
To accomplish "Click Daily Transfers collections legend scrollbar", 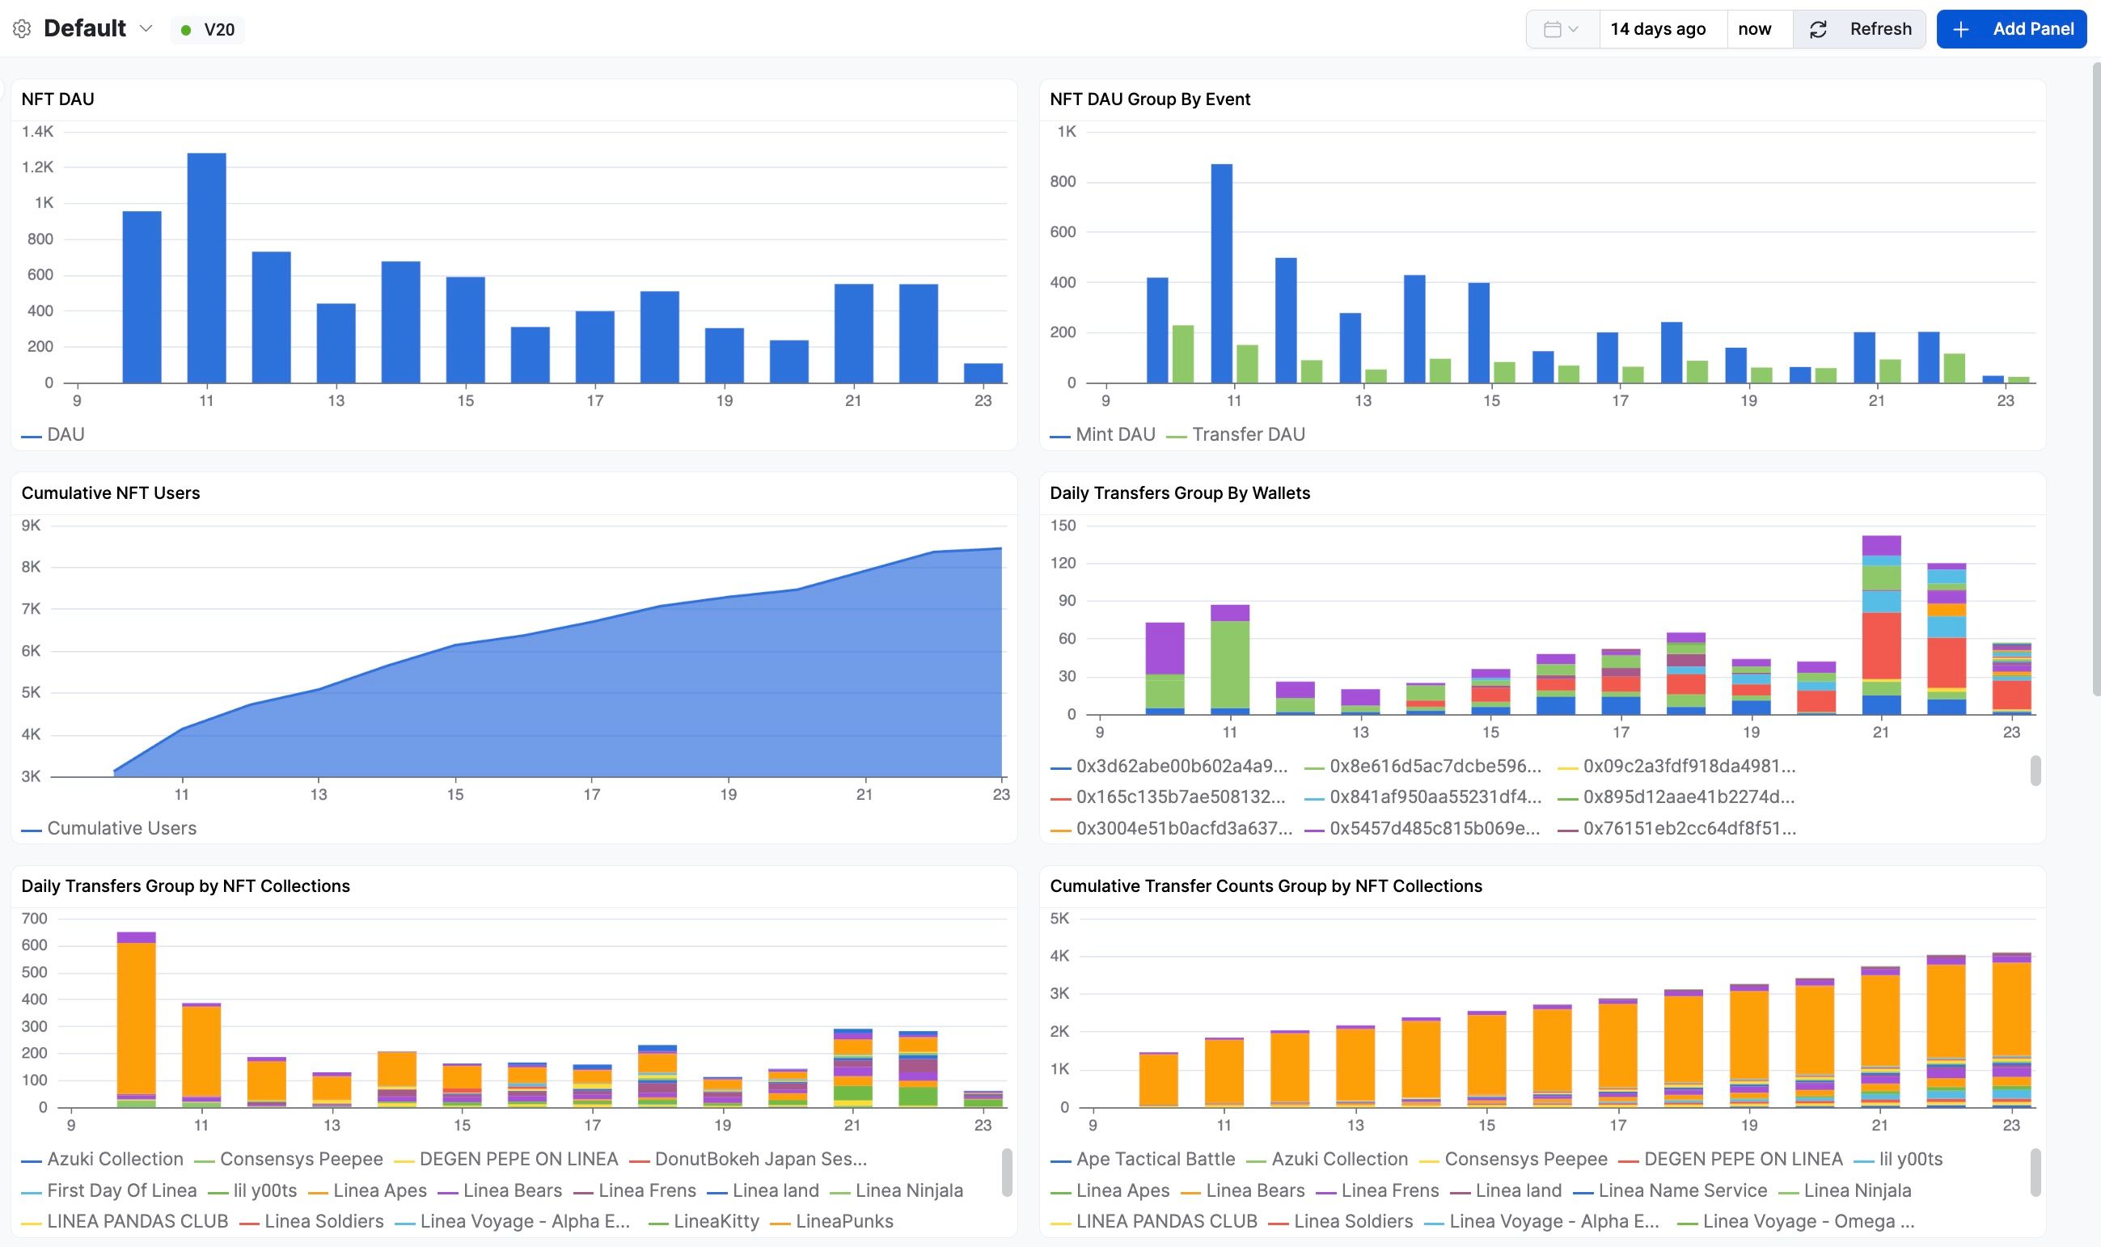I will click(1006, 1173).
